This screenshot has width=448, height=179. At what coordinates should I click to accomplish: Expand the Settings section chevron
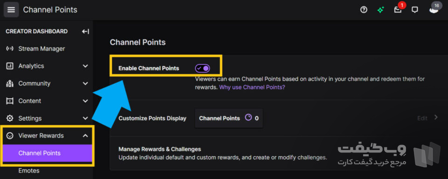[85, 118]
